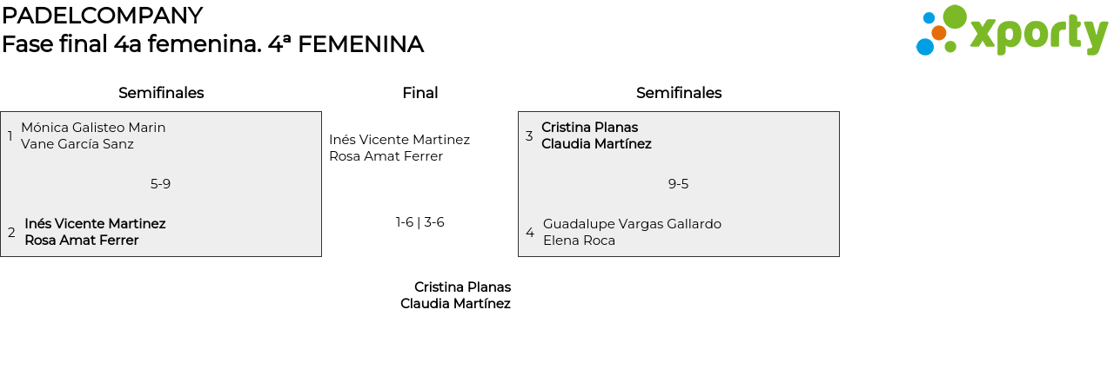Click Rosa Amat Ferrer in semifinal box
Screen dimensions: 1114x389
coord(82,241)
